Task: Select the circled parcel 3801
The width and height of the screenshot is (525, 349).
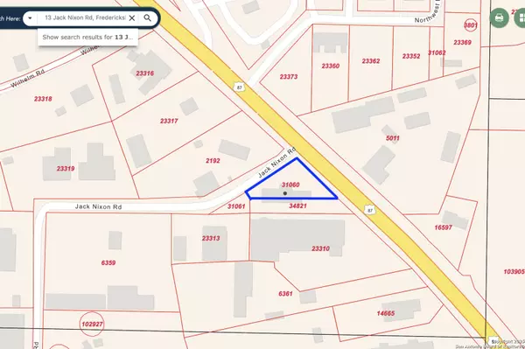Action: [471, 25]
